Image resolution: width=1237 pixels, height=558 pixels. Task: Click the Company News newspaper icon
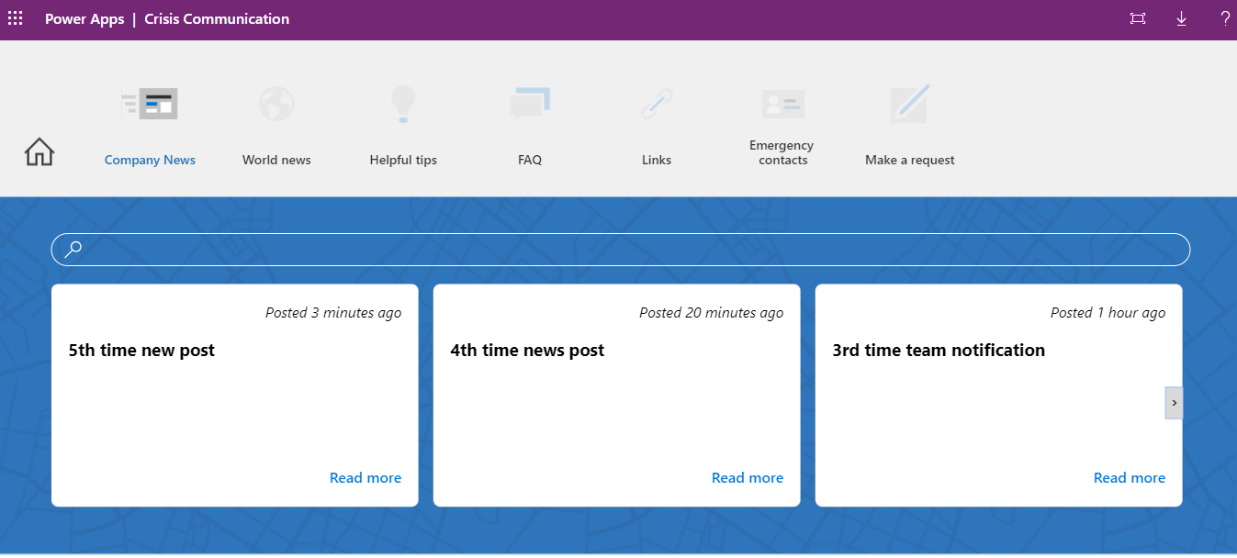click(150, 105)
